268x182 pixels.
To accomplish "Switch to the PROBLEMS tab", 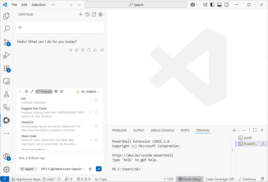I will [x=119, y=130].
